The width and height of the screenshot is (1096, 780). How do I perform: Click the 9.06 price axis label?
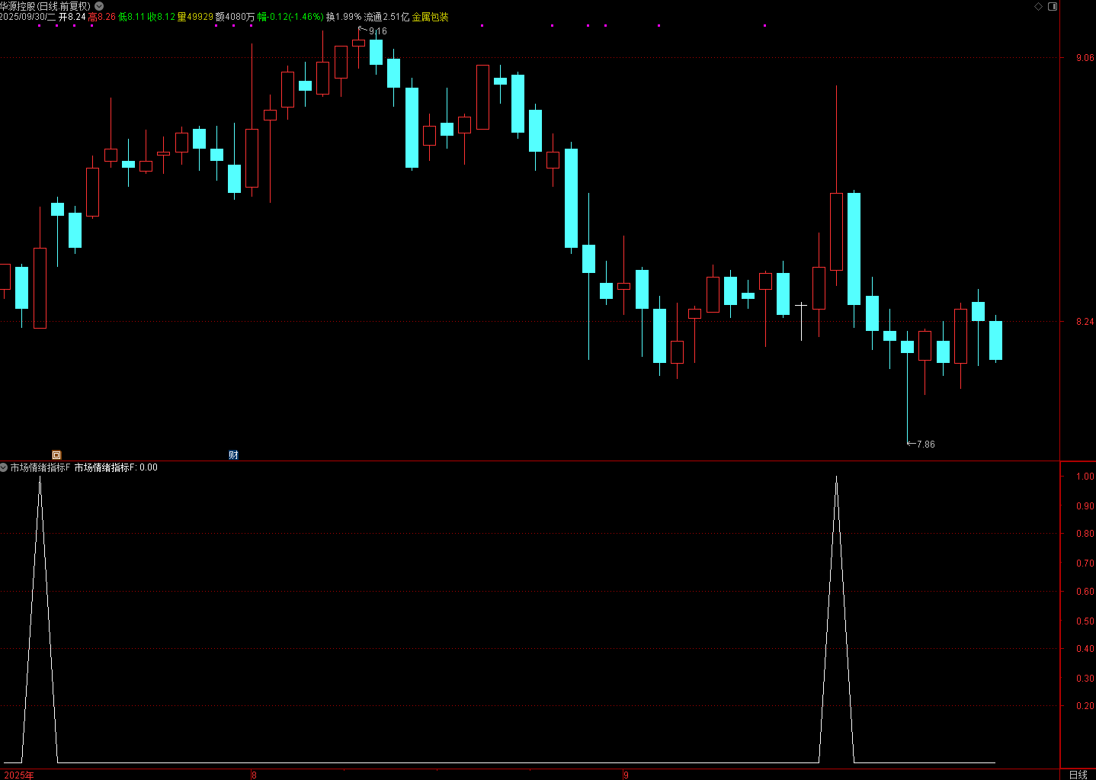[1085, 58]
